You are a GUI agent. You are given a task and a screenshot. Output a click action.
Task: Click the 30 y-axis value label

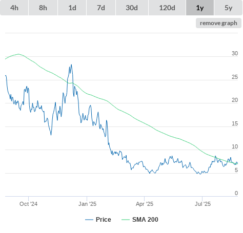tap(235, 53)
